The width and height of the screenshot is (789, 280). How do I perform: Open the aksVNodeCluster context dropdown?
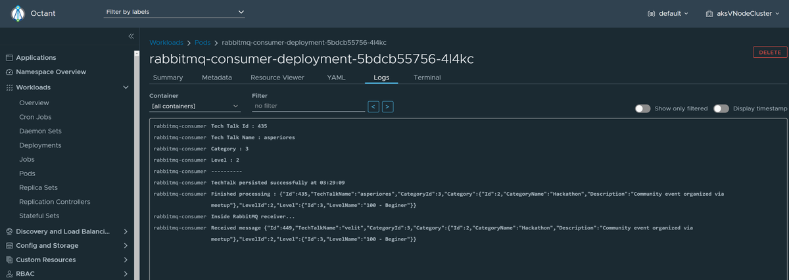click(742, 13)
